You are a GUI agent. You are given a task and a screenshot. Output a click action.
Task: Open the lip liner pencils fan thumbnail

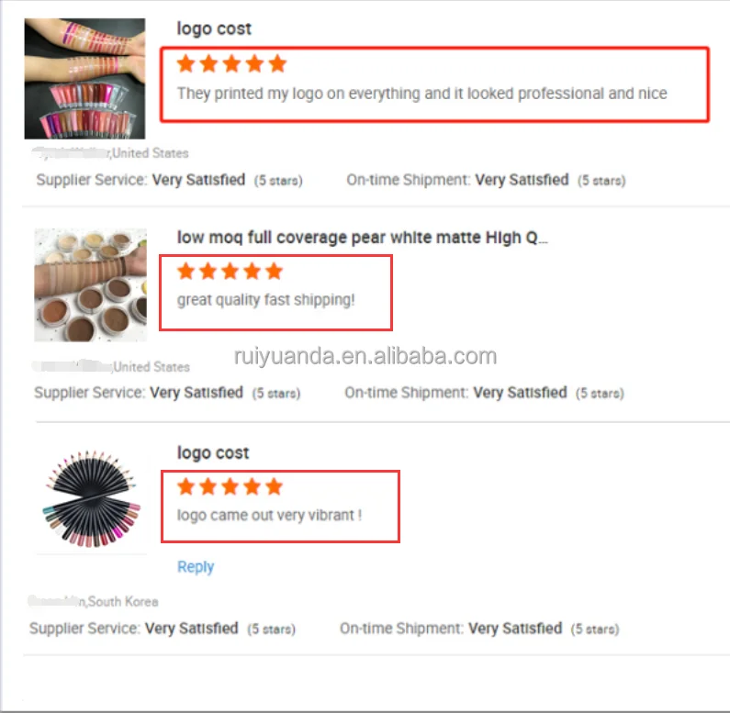[92, 498]
